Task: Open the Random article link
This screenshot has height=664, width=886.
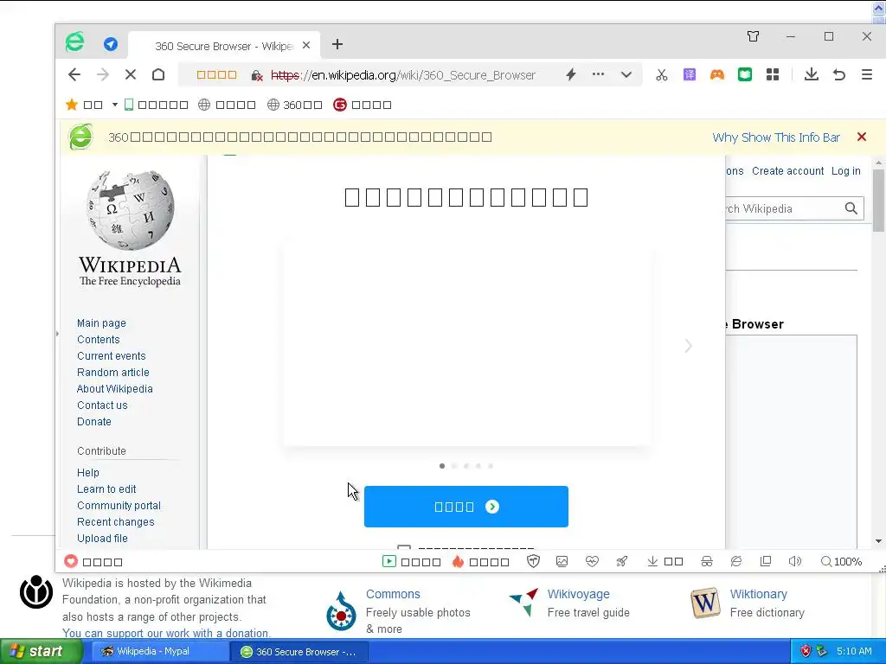Action: [x=113, y=372]
